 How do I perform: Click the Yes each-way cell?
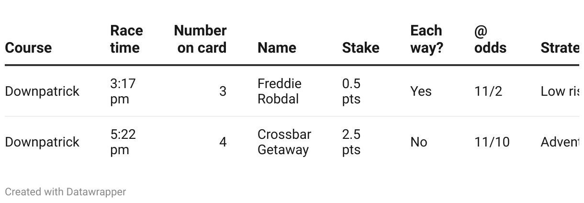(421, 91)
